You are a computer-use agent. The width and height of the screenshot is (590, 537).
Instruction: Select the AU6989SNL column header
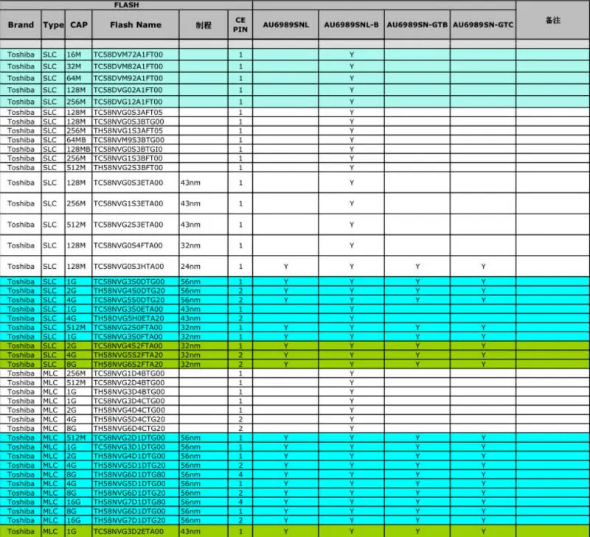285,25
